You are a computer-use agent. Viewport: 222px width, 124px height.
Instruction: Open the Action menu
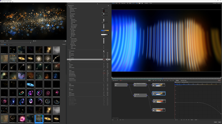[7, 2]
